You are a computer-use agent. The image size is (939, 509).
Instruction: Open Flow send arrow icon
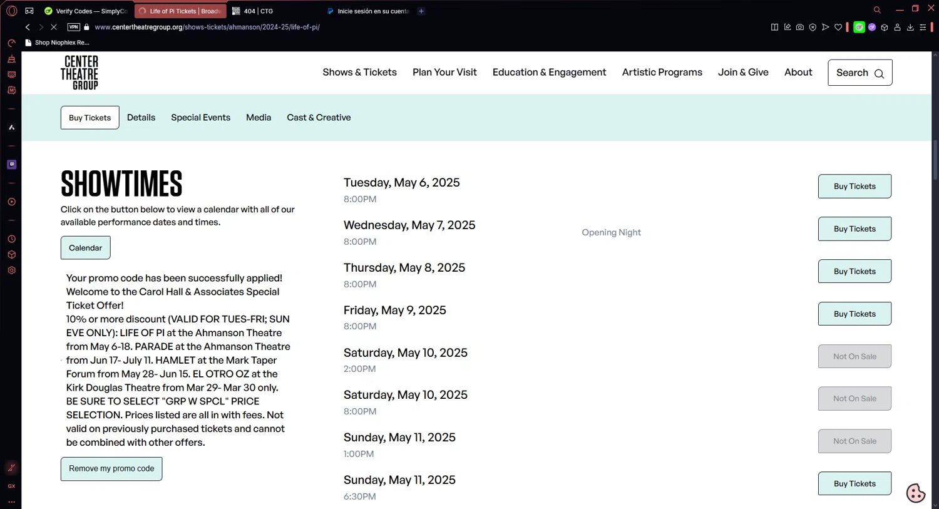(826, 27)
